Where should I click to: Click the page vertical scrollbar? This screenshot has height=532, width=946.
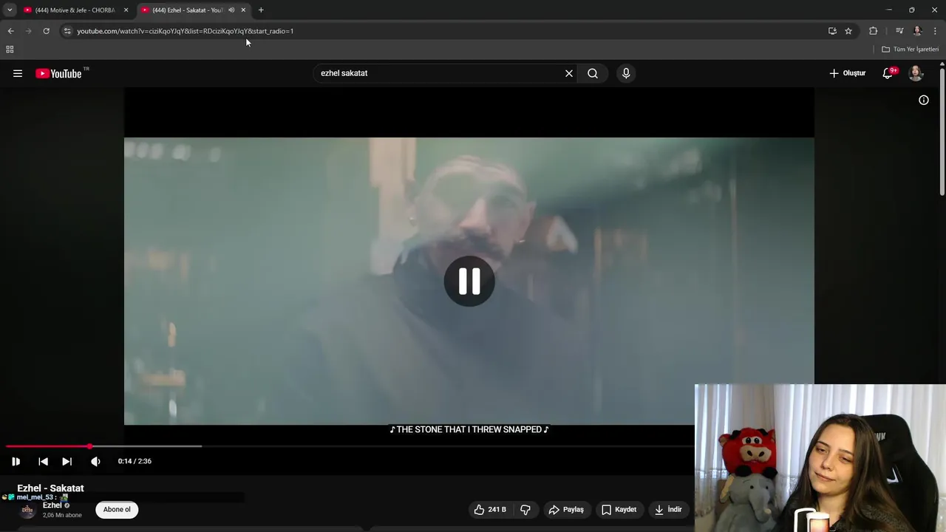coord(942,133)
